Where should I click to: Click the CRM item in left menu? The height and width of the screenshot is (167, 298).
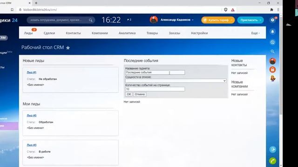[x=3, y=38]
